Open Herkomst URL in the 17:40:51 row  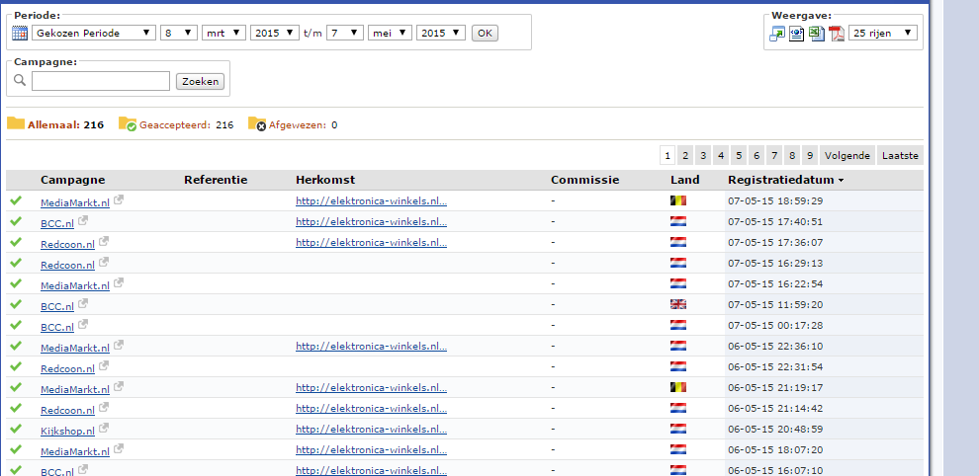tap(372, 221)
